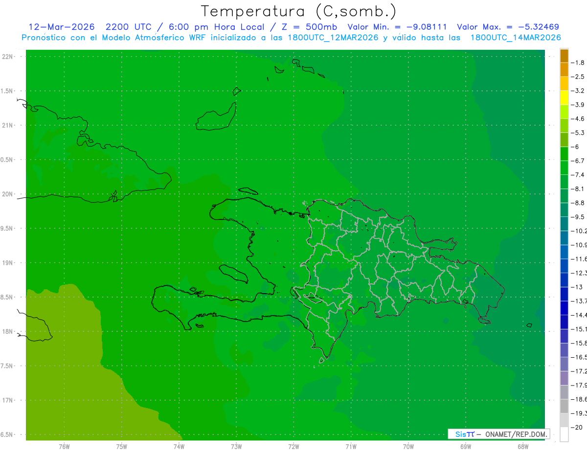The width and height of the screenshot is (587, 453).
Task: Pick the lime-green swatch between -3.9 and -4.6
Action: coord(564,112)
